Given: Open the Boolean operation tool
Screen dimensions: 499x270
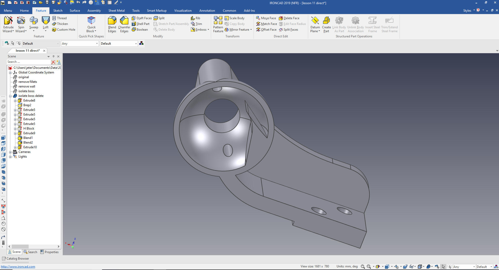Looking at the screenshot, I should pyautogui.click(x=140, y=30).
